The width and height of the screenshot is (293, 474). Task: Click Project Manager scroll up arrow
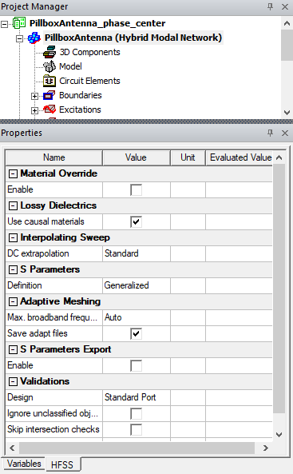(x=287, y=22)
